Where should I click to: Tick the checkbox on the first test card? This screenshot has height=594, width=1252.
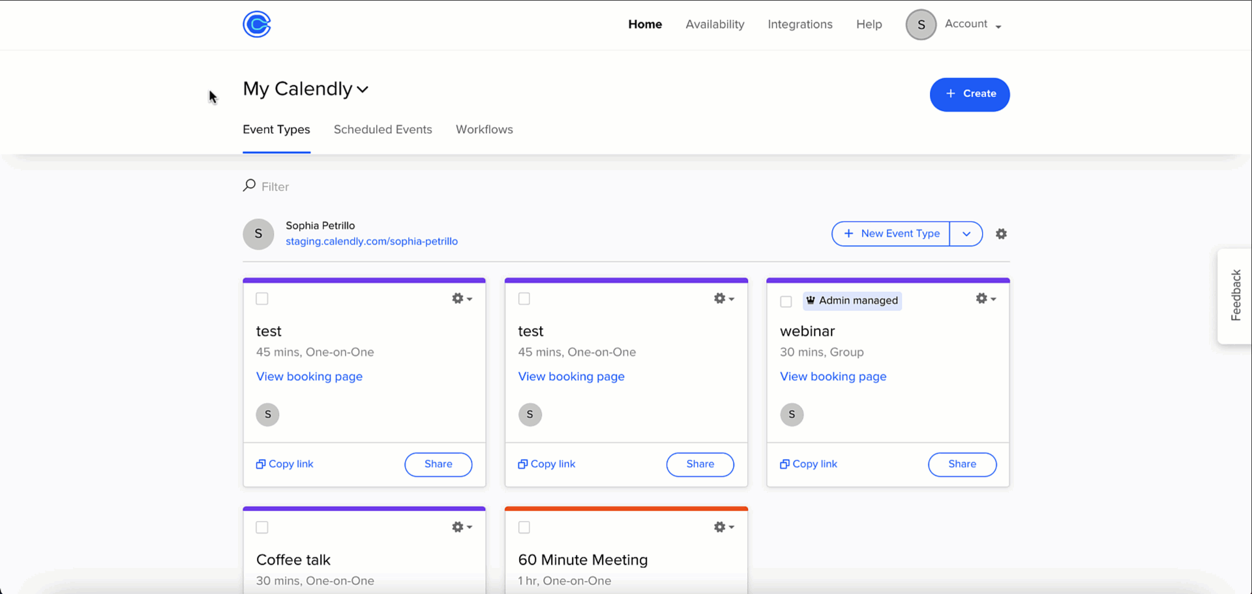(262, 299)
